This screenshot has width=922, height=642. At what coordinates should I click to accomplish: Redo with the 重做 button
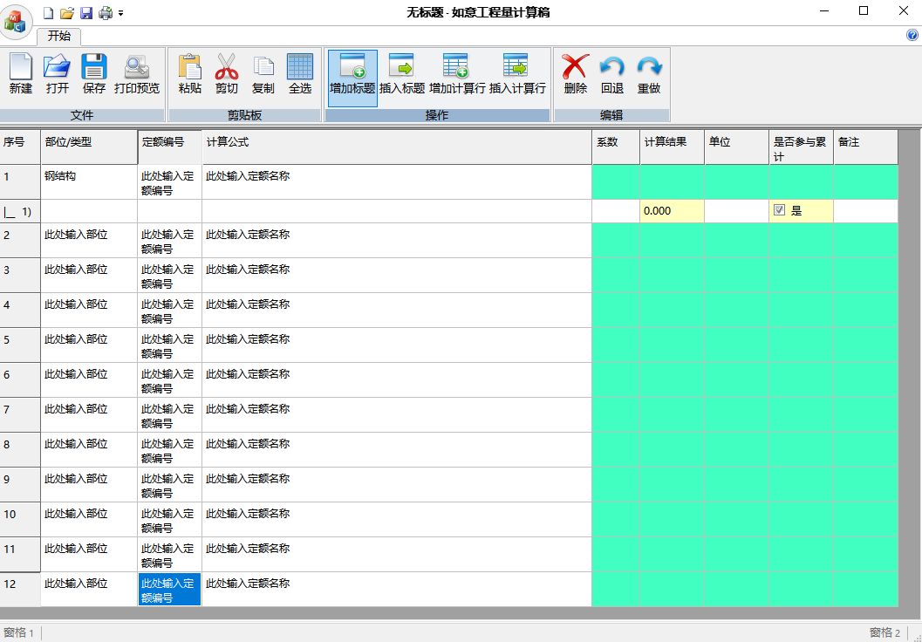[x=649, y=74]
